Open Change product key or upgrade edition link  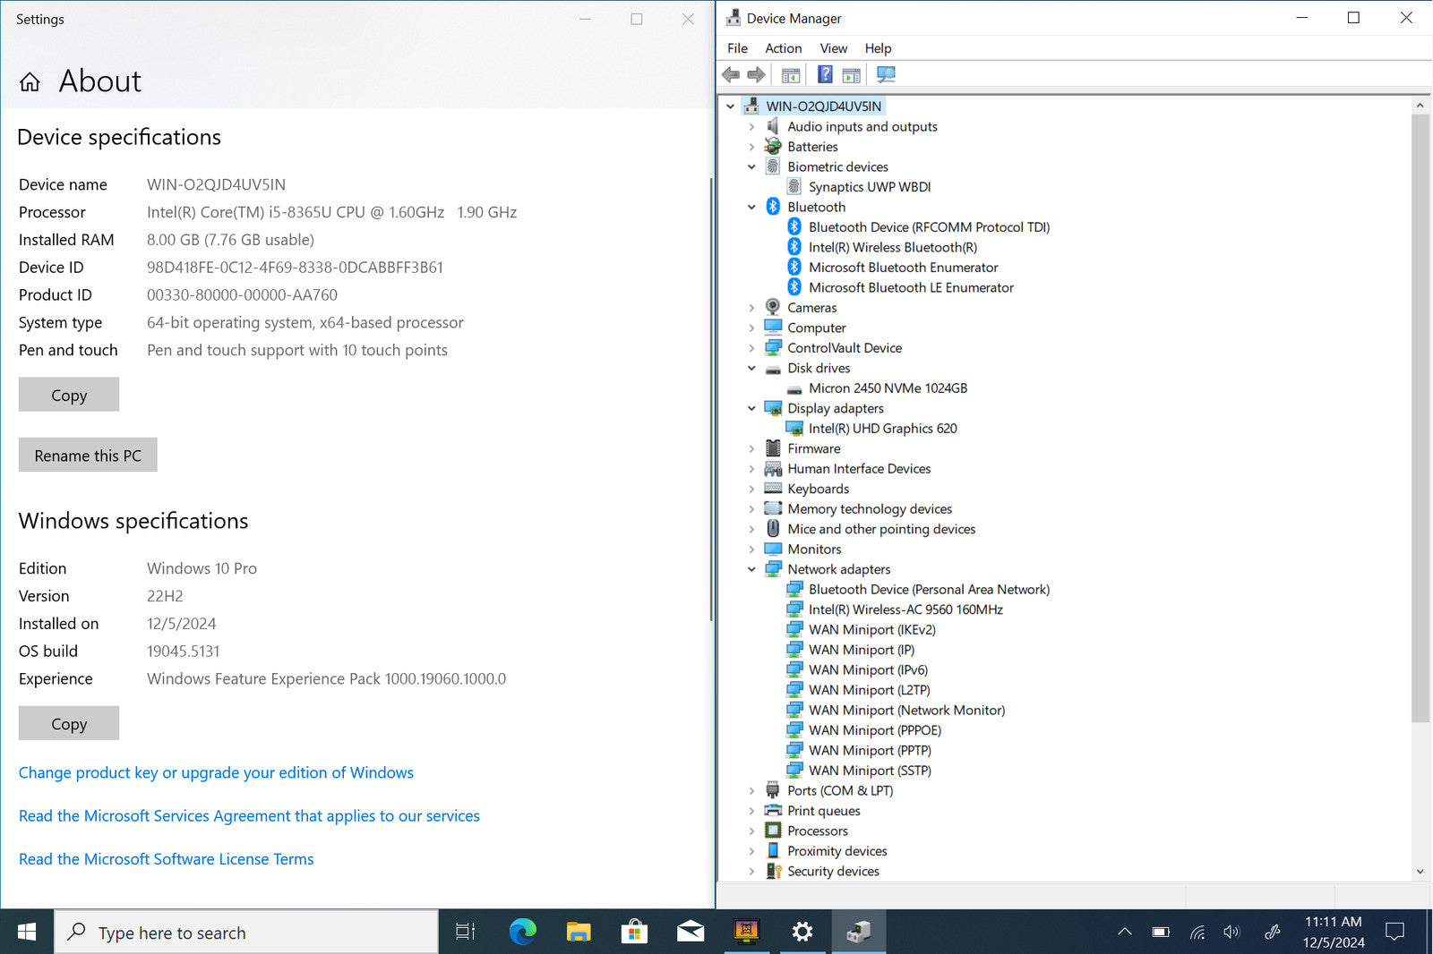[x=216, y=772]
